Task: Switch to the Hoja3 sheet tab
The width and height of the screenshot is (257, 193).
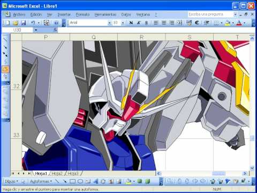Action: [x=73, y=173]
